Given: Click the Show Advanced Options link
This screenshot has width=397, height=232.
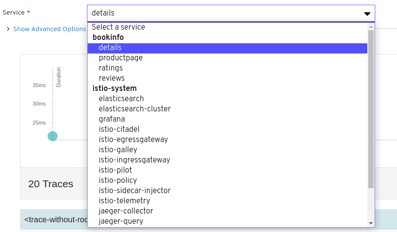Looking at the screenshot, I should (49, 29).
